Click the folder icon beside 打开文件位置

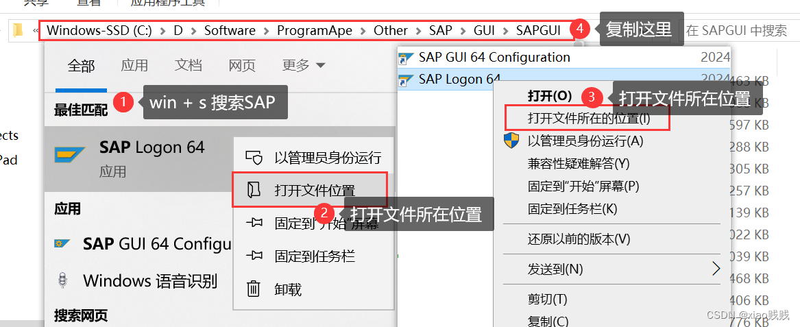pos(253,191)
